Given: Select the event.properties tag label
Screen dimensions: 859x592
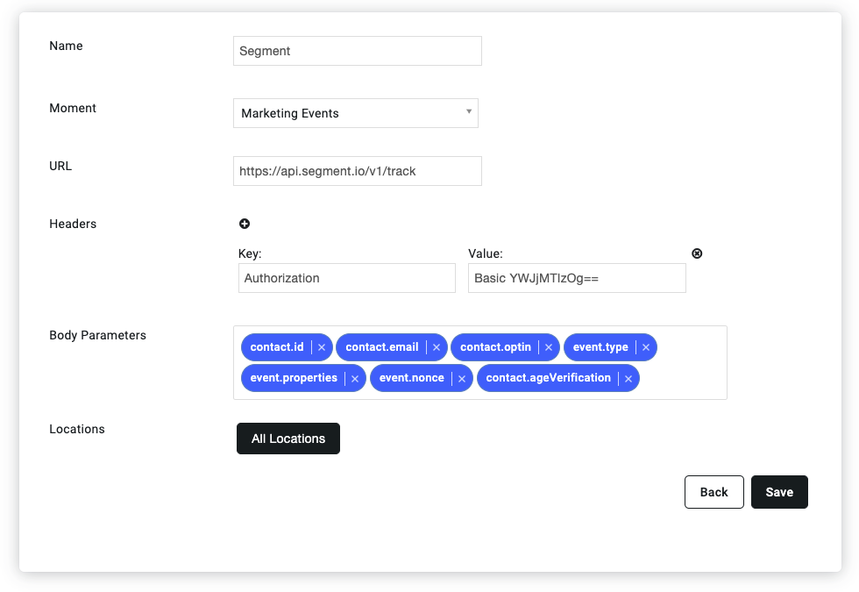Looking at the screenshot, I should [x=294, y=378].
